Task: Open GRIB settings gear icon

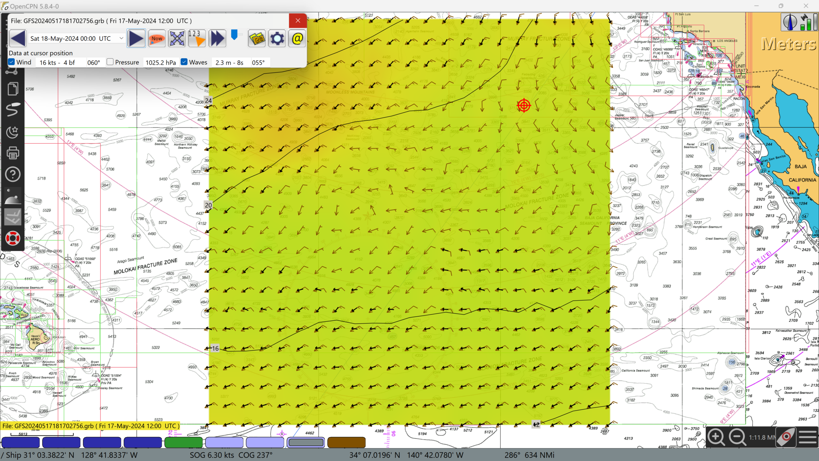Action: tap(277, 38)
